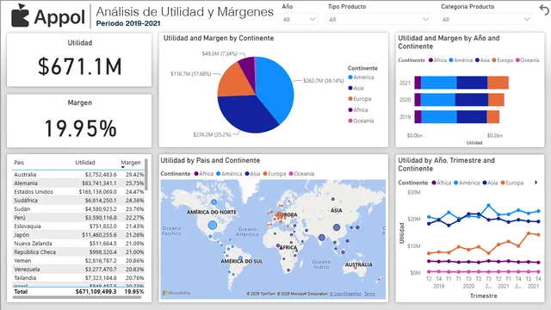Image resolution: width=551 pixels, height=310 pixels.
Task: Select África in pie chart legend
Action: 358,110
